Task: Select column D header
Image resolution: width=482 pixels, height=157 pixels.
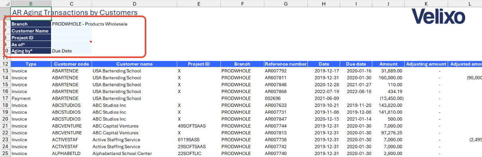Action: click(134, 4)
